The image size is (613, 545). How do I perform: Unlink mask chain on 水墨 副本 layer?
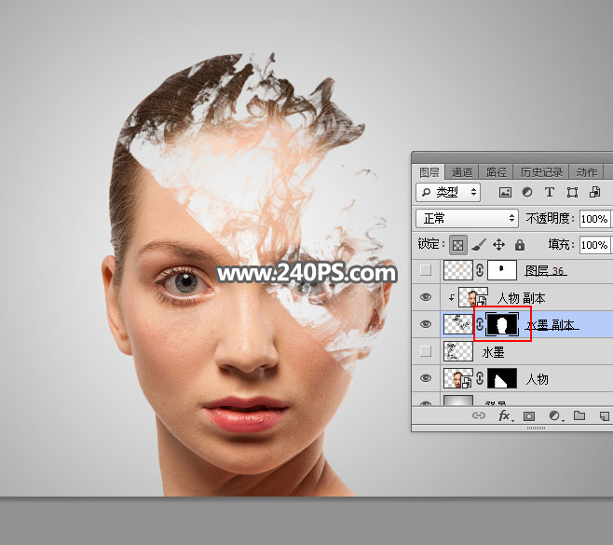coord(480,324)
